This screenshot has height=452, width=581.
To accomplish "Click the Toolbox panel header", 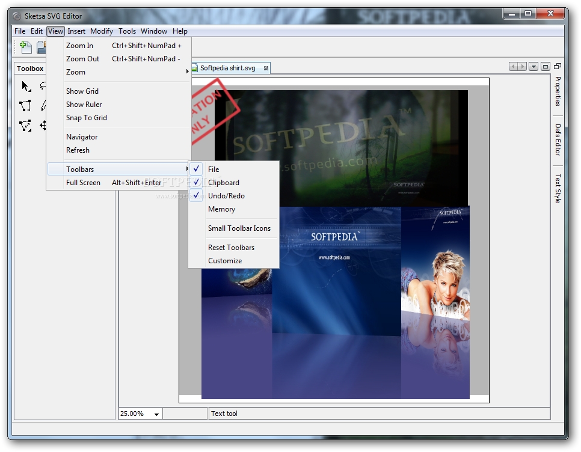I will pyautogui.click(x=30, y=69).
